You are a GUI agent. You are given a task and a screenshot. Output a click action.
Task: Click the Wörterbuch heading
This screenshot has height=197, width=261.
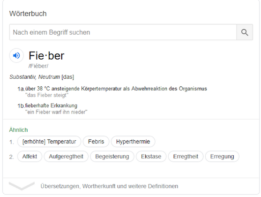[28, 14]
